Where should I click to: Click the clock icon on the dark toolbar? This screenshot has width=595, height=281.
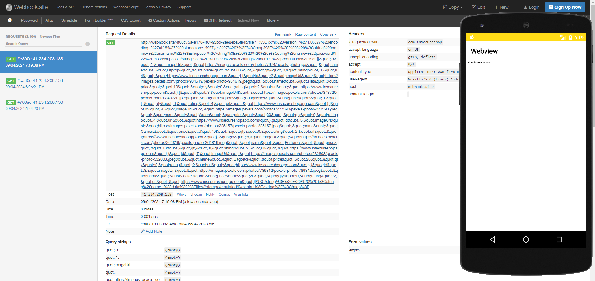click(x=9, y=20)
